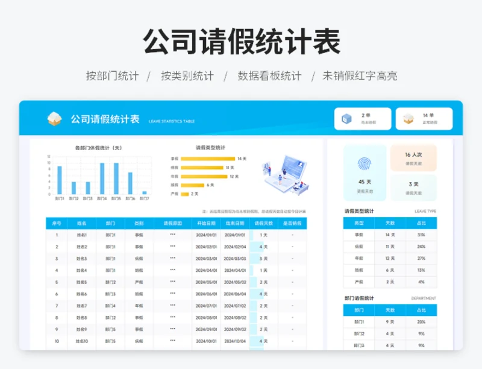Click the 占比 header in leave type table
Image resolution: width=482 pixels, height=369 pixels.
(421, 223)
